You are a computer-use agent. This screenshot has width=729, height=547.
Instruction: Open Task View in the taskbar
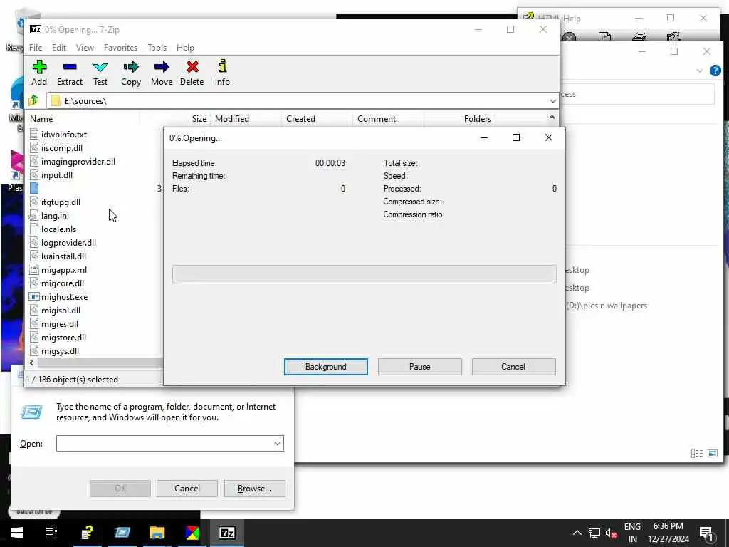point(51,533)
